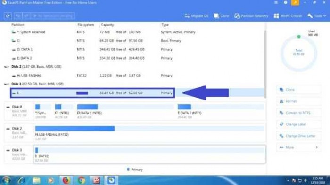Click the Change Label tag icon

(x=281, y=124)
